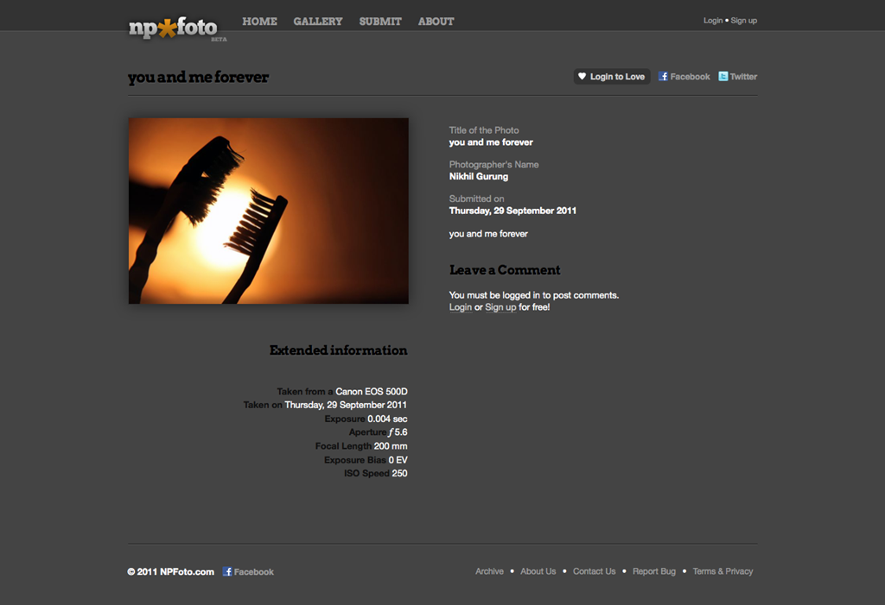Click the Facebook icon near the title
Screen dimensions: 885x605
(x=663, y=76)
